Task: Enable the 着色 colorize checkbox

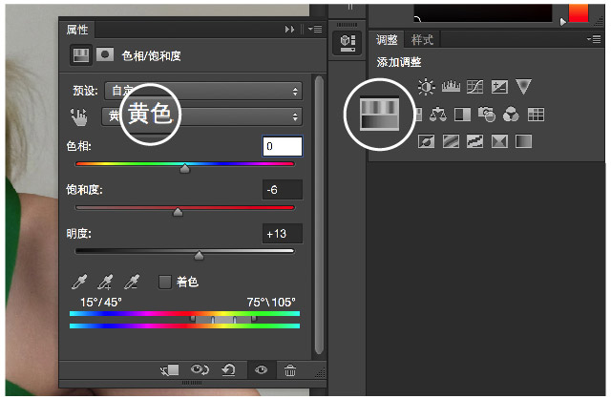Action: [x=165, y=282]
